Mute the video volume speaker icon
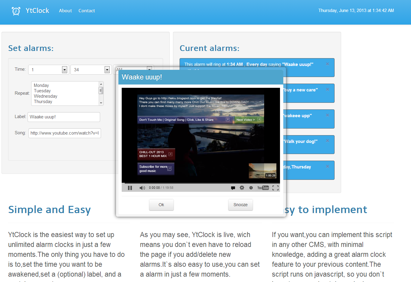Screen dimensions: 411x282 pos(142,188)
